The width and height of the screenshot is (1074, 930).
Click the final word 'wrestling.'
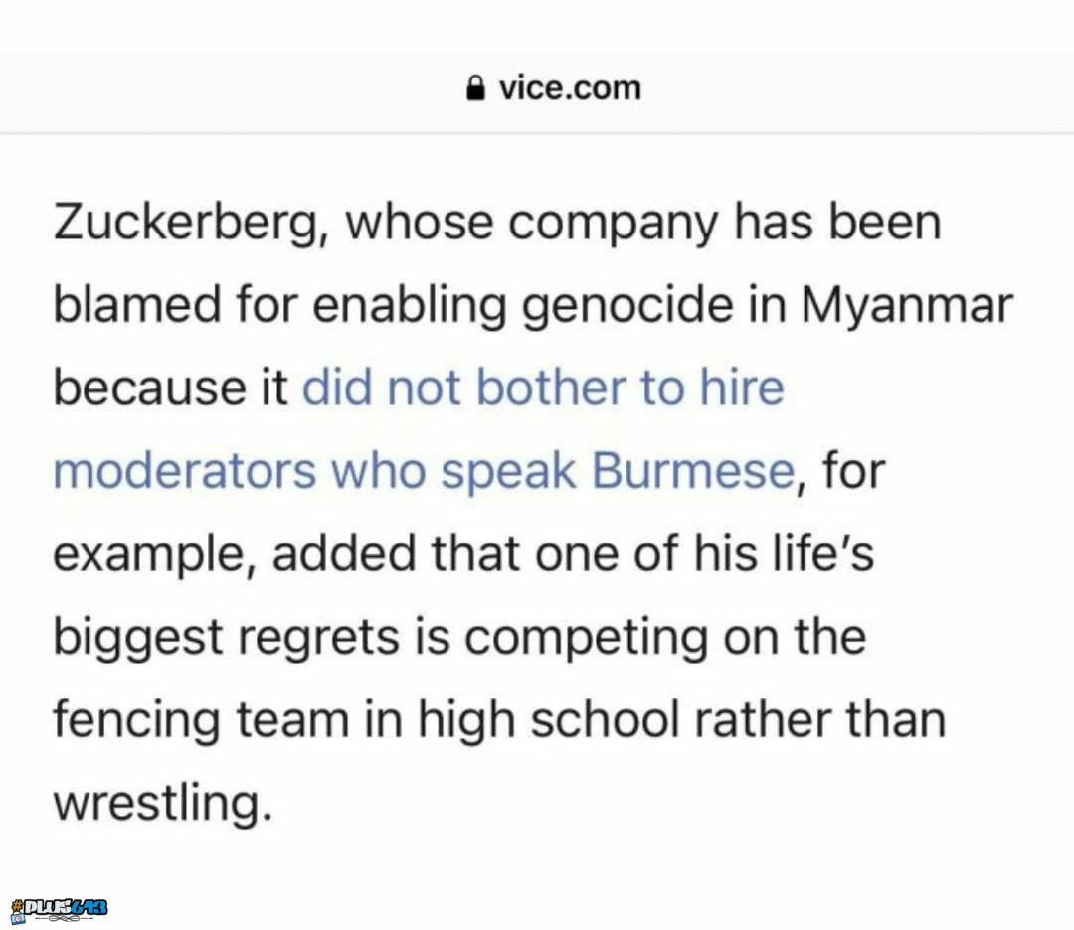163,802
